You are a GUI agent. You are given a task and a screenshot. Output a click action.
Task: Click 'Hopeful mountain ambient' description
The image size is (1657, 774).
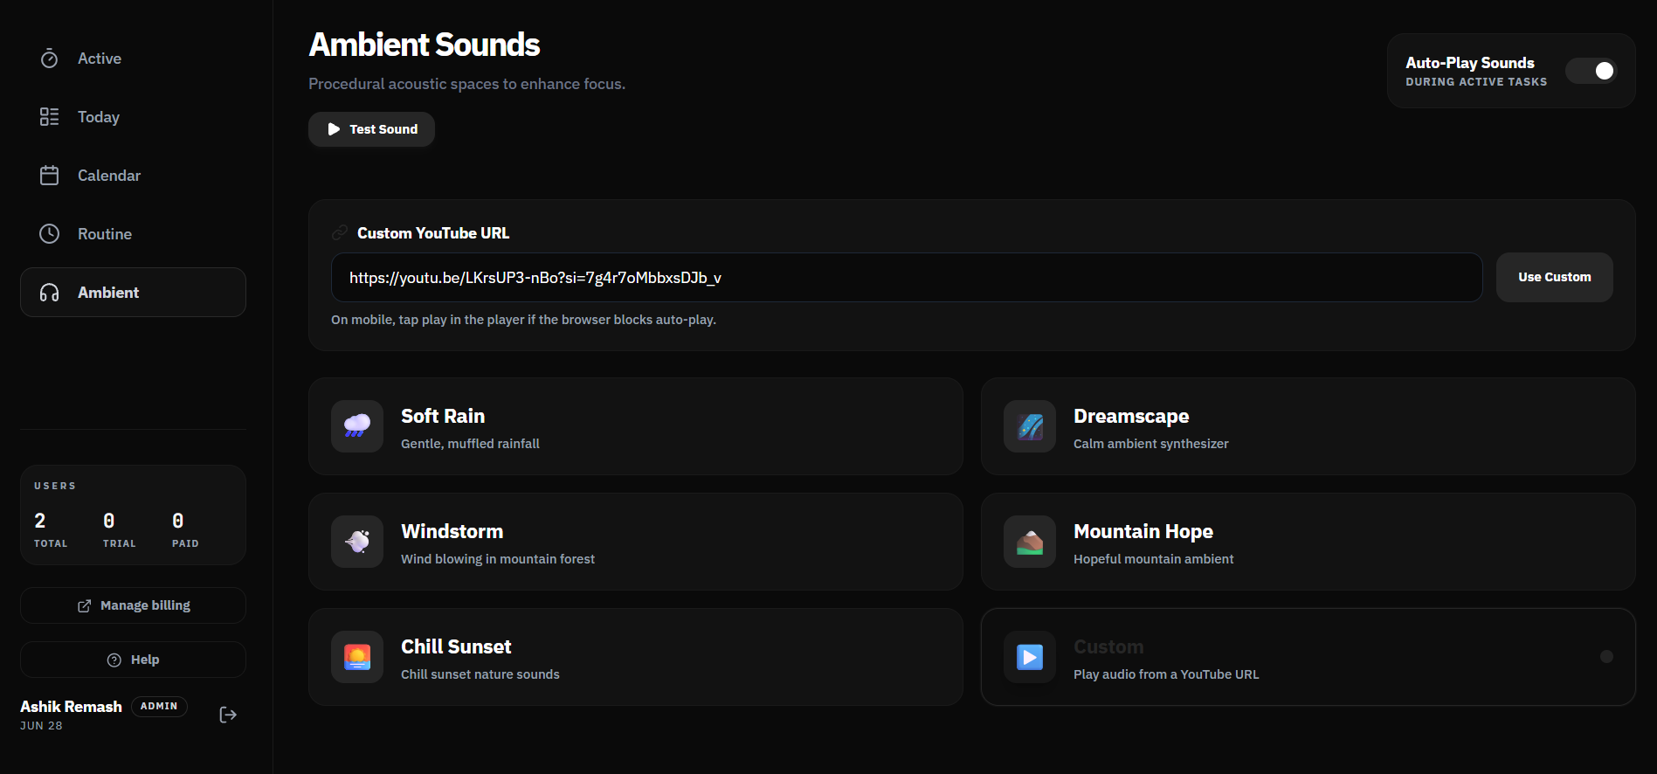[1153, 559]
